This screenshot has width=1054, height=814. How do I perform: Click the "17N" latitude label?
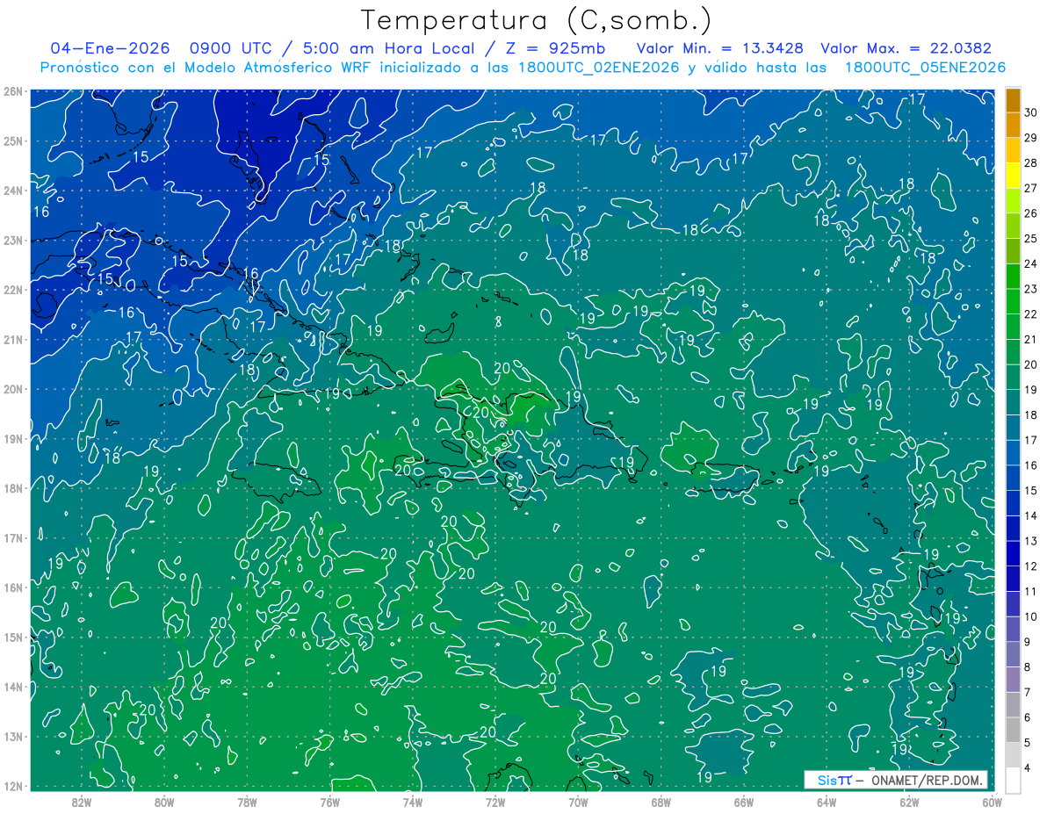pos(12,538)
